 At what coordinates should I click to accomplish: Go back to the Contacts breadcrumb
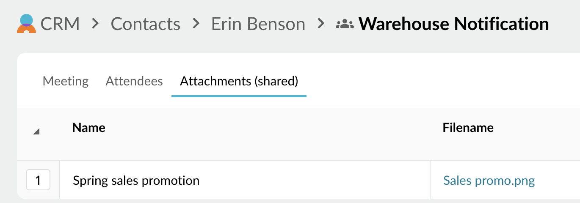click(x=145, y=24)
